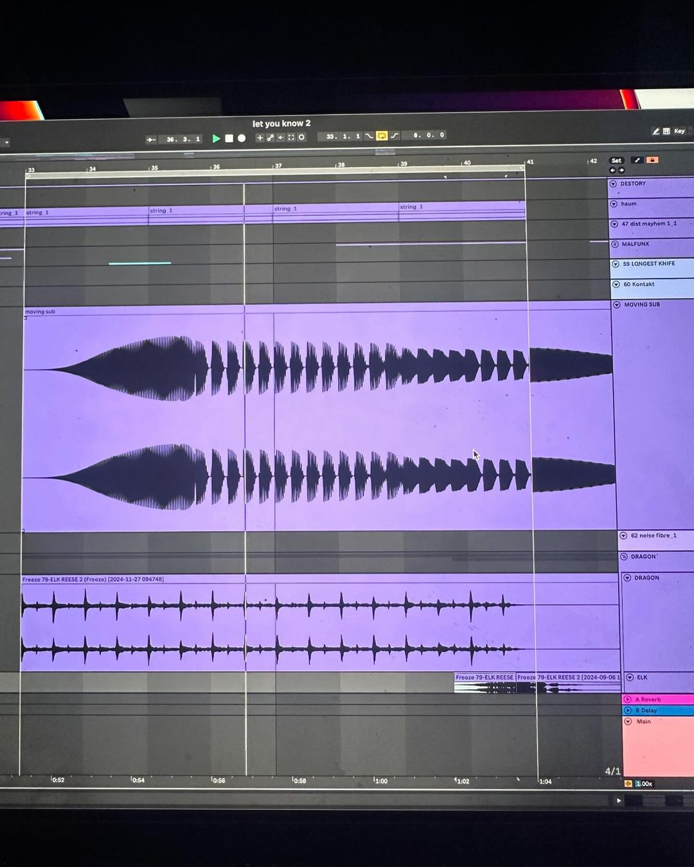Screen dimensions: 694x867
Task: Toggle the yellow Loop switch
Action: (x=382, y=136)
